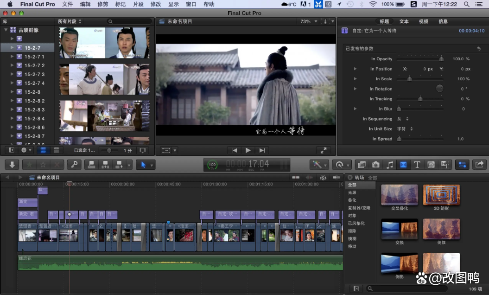
Task: Open the photos browser camera icon
Action: [376, 165]
